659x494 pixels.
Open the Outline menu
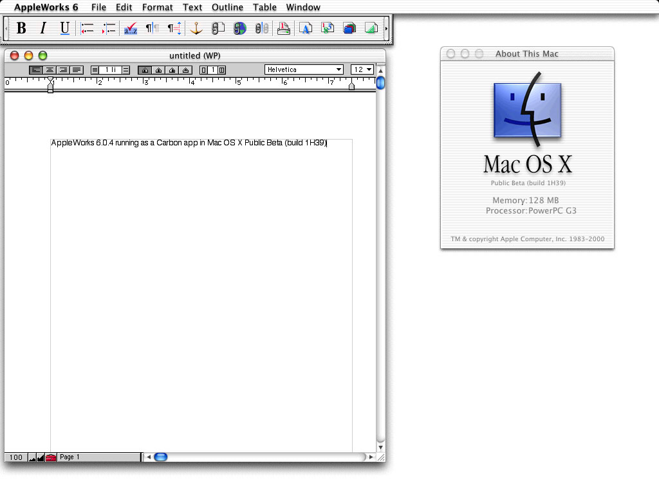coord(227,7)
